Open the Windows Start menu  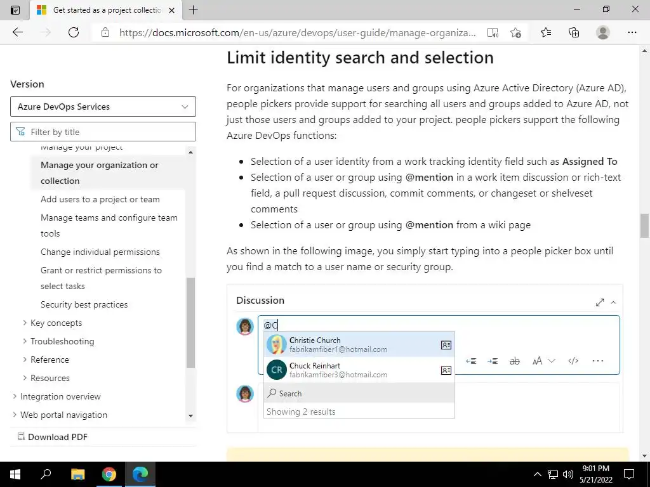(15, 474)
